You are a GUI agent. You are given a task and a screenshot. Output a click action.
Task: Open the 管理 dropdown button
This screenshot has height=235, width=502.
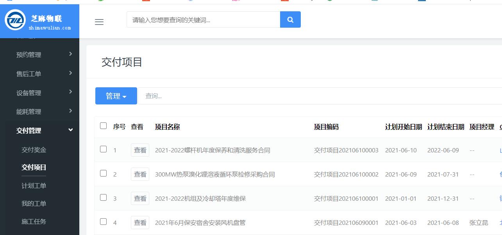[116, 96]
